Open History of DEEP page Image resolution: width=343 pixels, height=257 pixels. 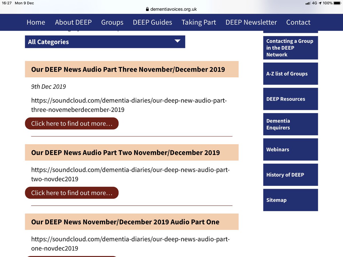tap(290, 175)
